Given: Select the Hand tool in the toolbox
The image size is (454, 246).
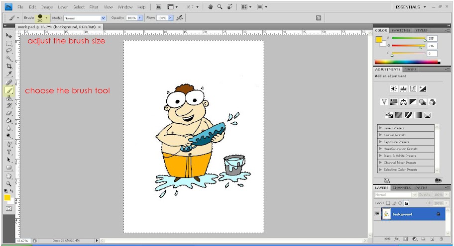Looking at the screenshot, I should click(x=9, y=176).
